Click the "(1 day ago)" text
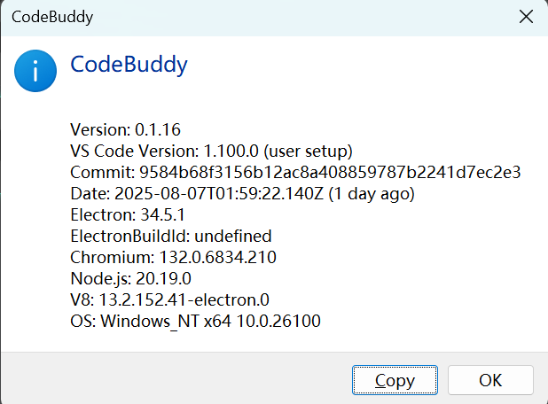548x404 pixels. coord(372,194)
